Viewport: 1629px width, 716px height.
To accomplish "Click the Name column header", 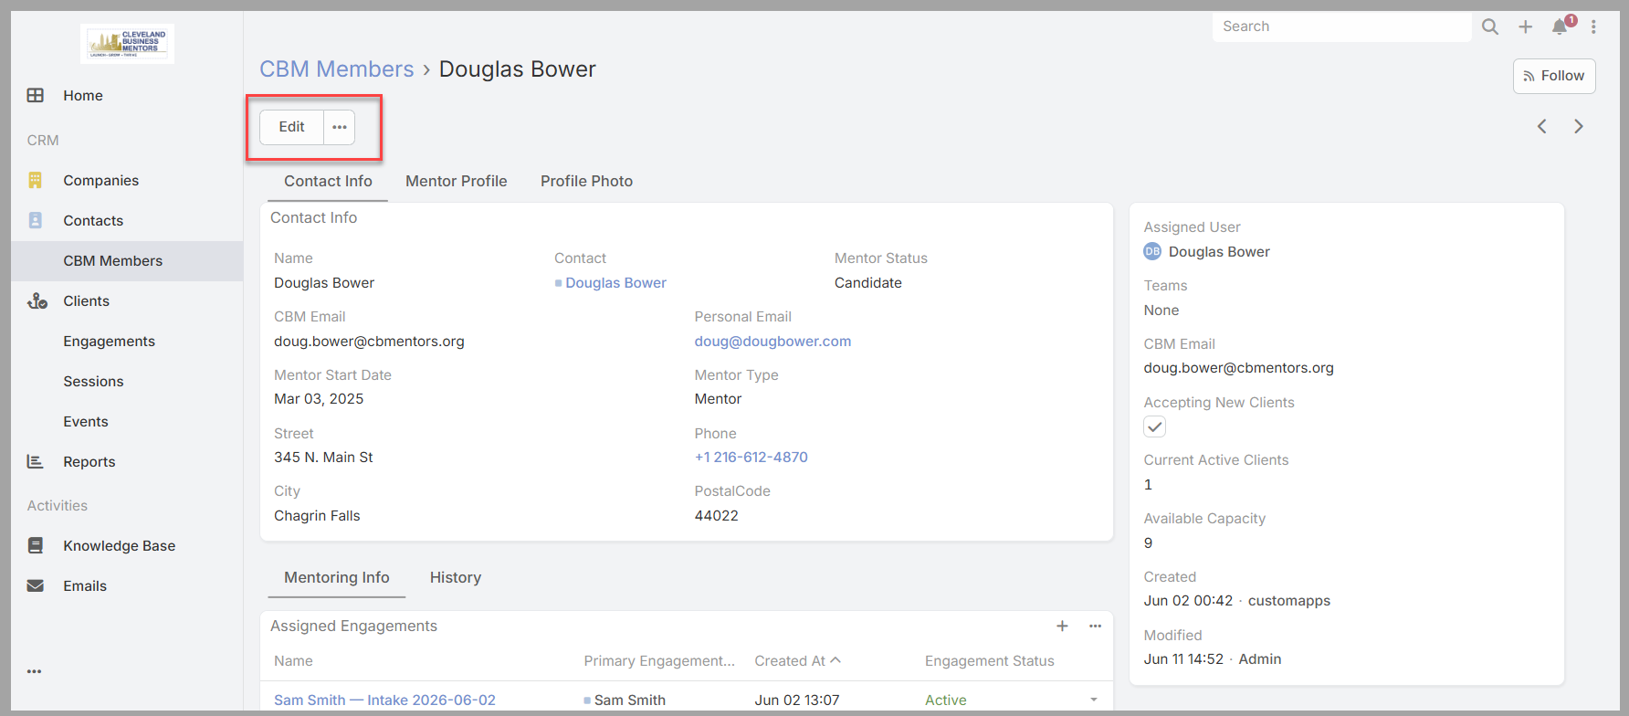I will 293,661.
